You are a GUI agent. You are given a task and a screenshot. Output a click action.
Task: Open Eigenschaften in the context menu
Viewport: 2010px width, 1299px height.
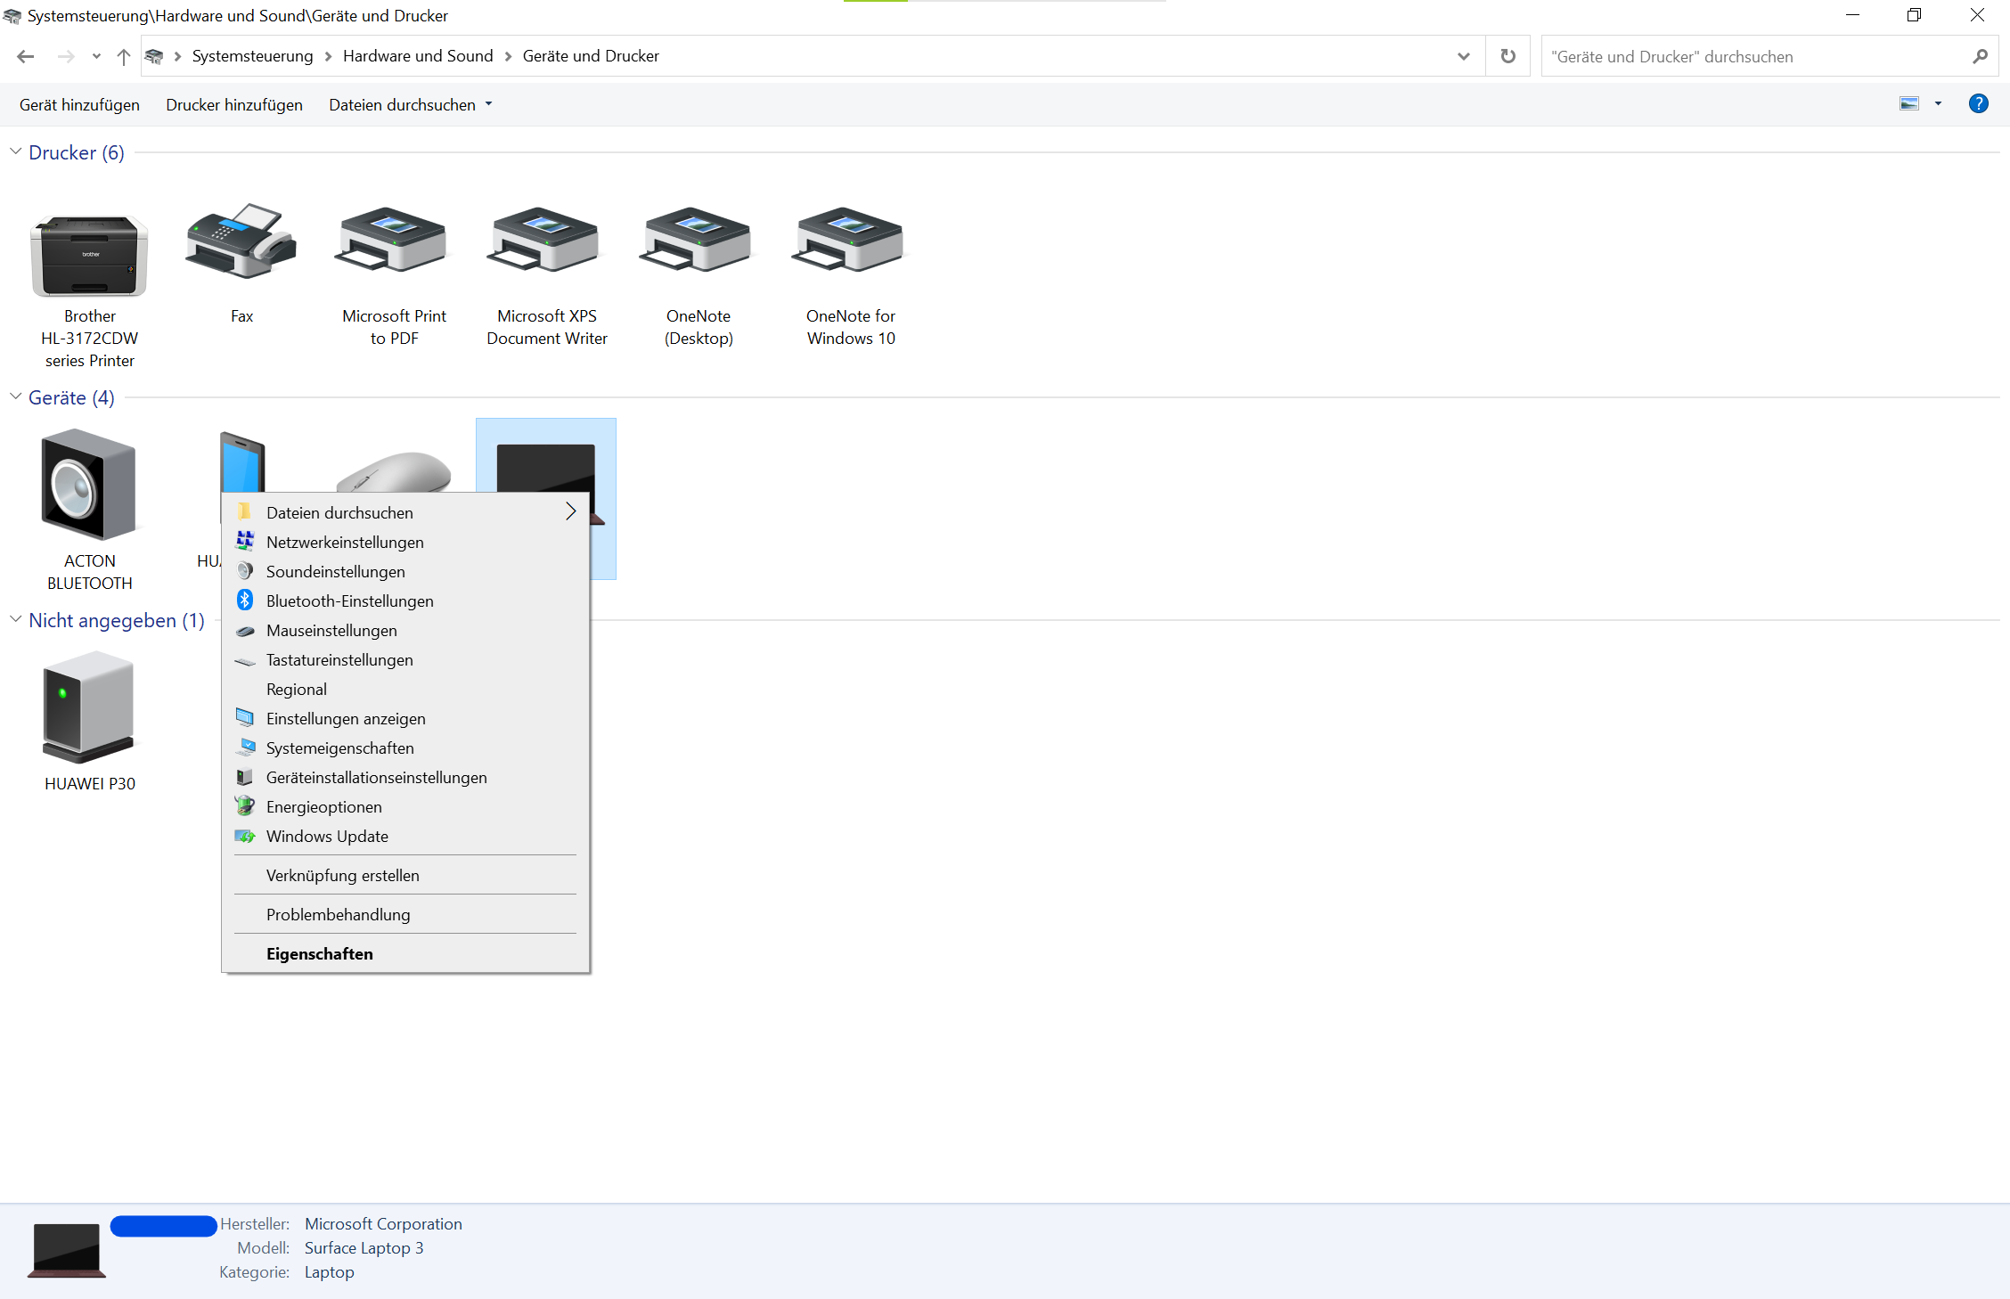(x=319, y=954)
